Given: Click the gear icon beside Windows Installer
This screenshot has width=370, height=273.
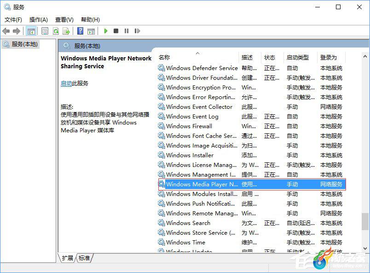Looking at the screenshot, I should point(162,155).
